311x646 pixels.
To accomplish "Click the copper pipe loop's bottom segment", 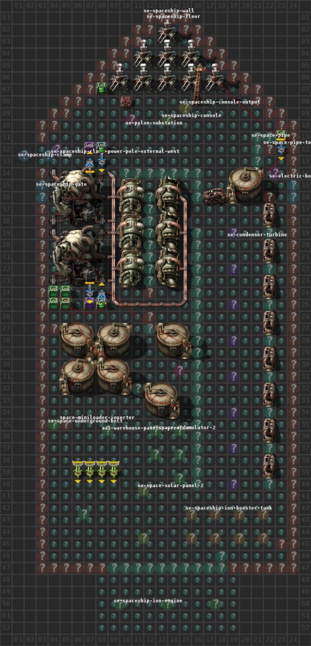I will click(x=150, y=305).
